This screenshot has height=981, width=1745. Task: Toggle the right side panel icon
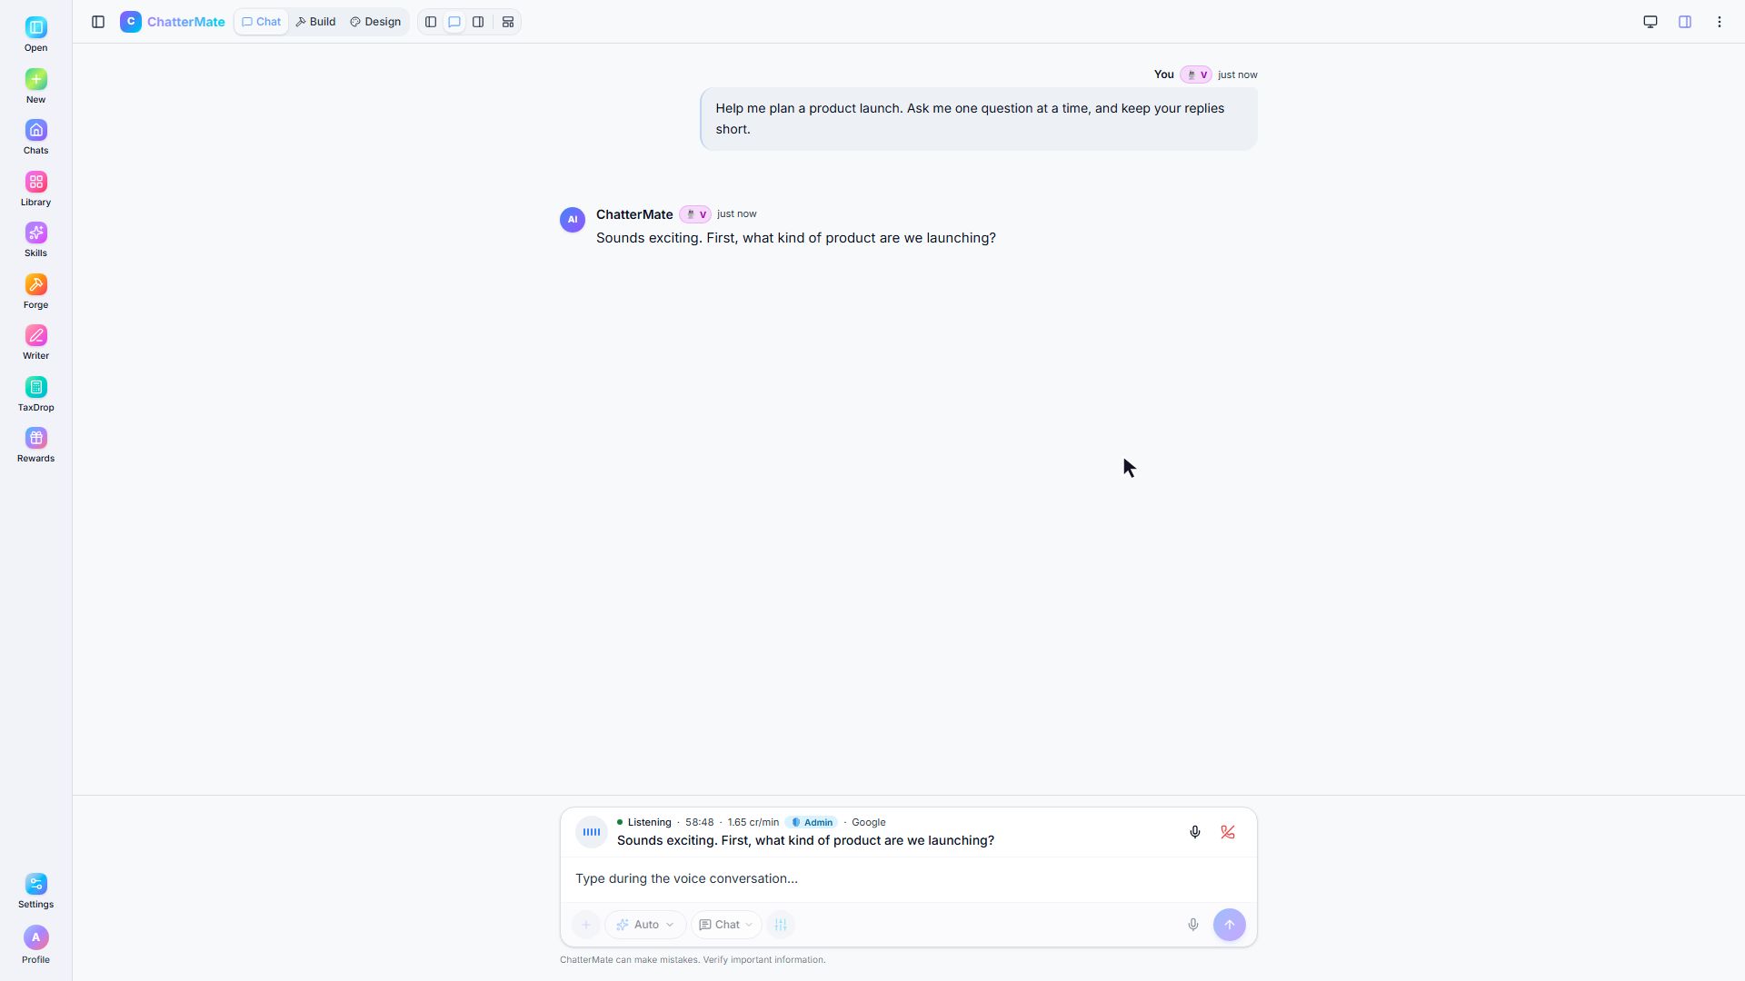1685,22
